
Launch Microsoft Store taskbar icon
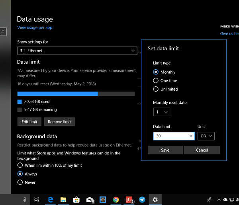pos(76,199)
